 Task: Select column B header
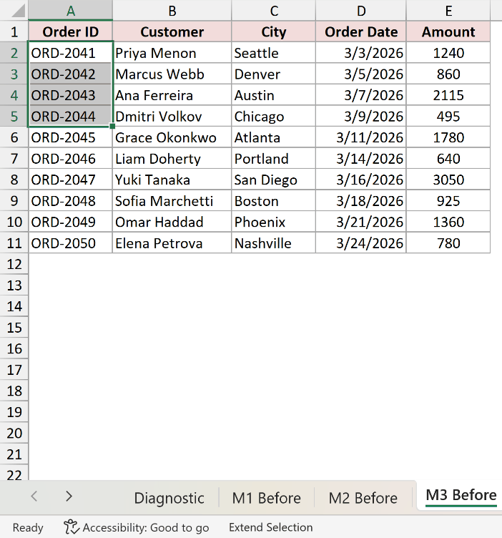click(x=172, y=11)
